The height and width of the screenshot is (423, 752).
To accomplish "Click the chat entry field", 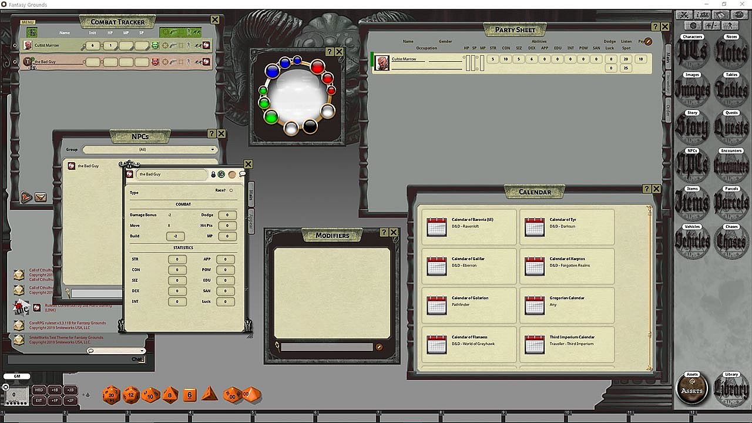I will point(76,359).
